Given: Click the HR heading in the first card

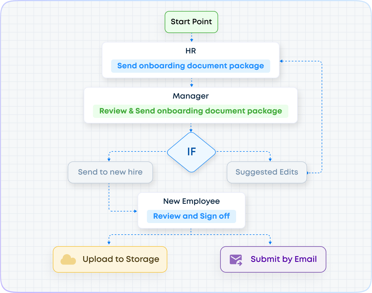Looking at the screenshot, I should pyautogui.click(x=191, y=51).
